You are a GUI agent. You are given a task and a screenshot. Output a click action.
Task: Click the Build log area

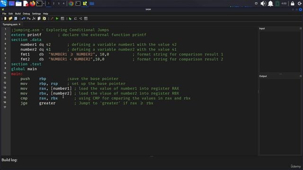tap(151, 163)
